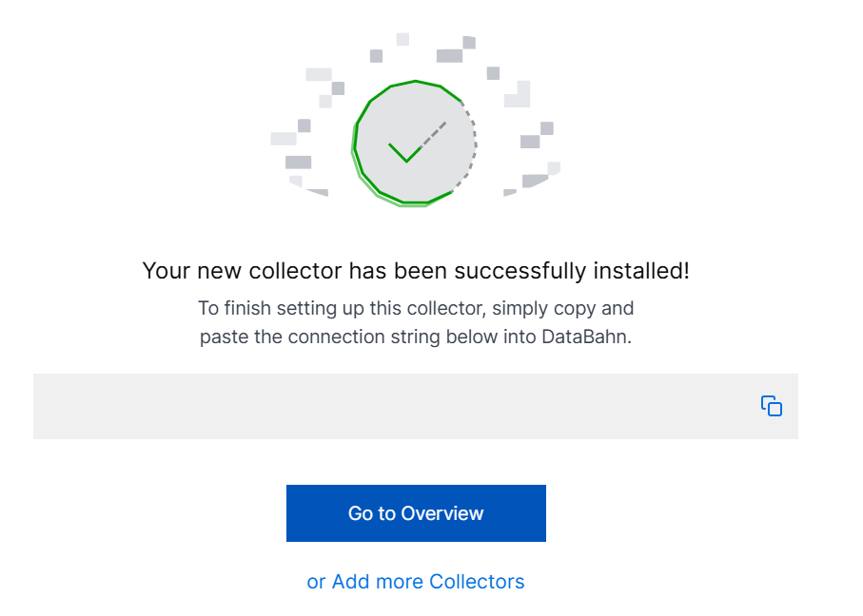Copy the connection string with the copy icon
The height and width of the screenshot is (616, 863).
[771, 406]
